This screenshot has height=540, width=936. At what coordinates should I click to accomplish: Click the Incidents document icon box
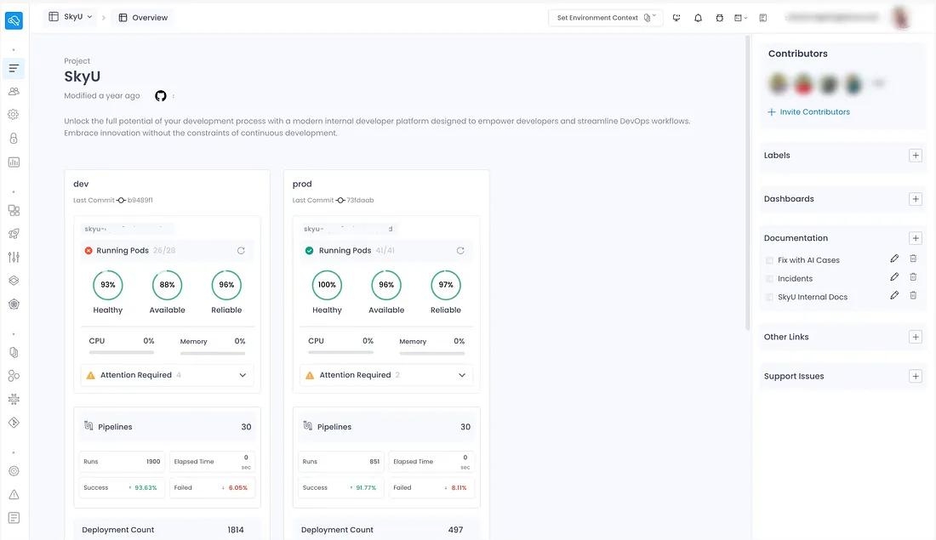click(x=770, y=279)
